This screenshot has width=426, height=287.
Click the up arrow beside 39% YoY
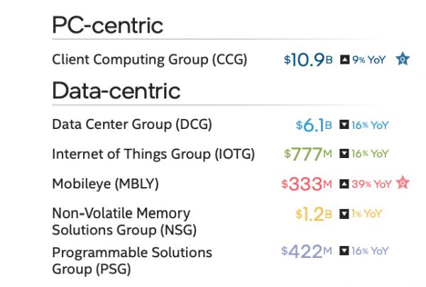[x=345, y=184]
